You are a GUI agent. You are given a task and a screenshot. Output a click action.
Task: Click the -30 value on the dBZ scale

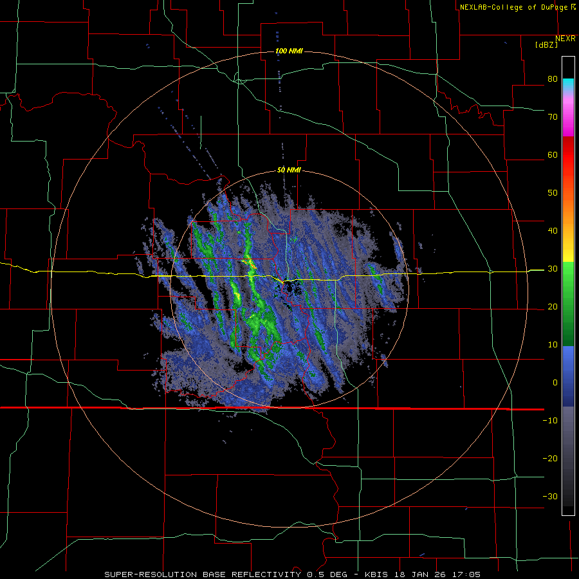point(550,497)
